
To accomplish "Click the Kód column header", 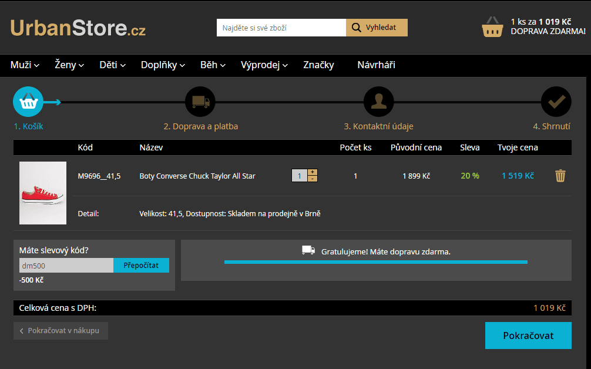I will click(85, 147).
